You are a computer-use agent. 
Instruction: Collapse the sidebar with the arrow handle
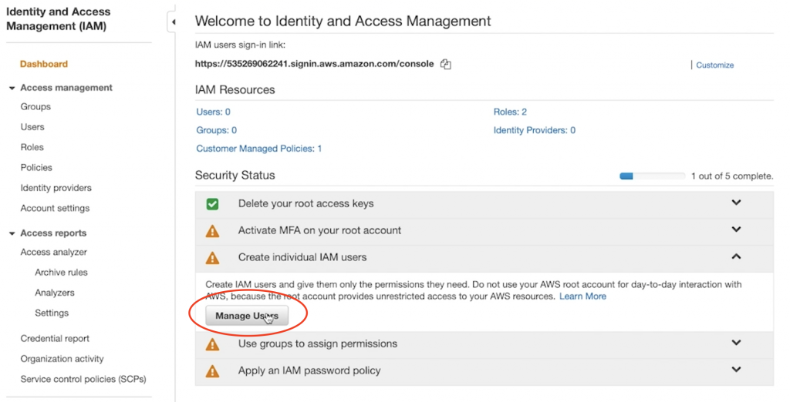pos(173,22)
